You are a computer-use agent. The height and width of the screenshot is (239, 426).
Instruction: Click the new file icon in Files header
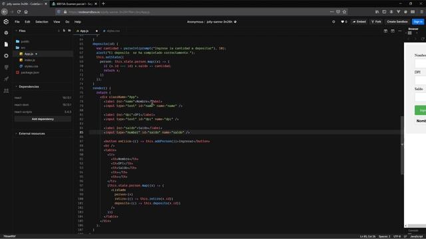click(x=64, y=31)
